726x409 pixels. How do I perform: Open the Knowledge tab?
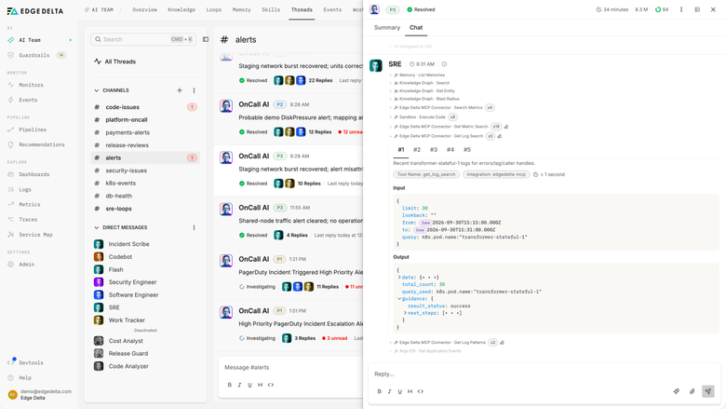[181, 9]
